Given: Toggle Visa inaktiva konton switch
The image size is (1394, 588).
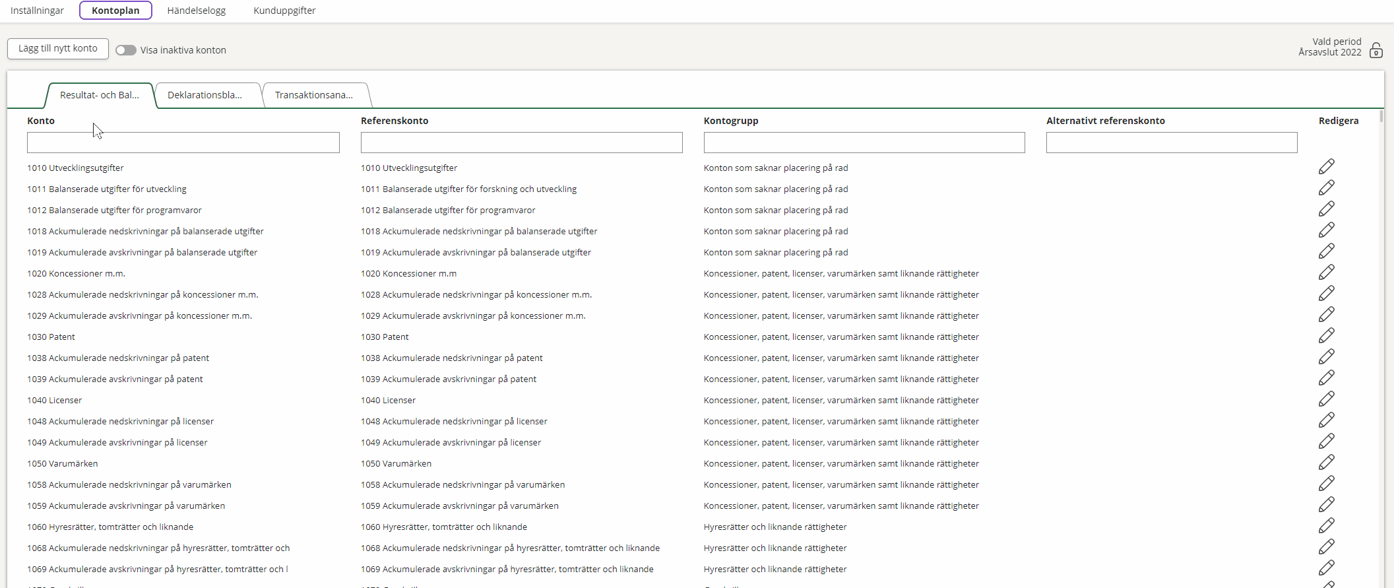Looking at the screenshot, I should coord(126,50).
